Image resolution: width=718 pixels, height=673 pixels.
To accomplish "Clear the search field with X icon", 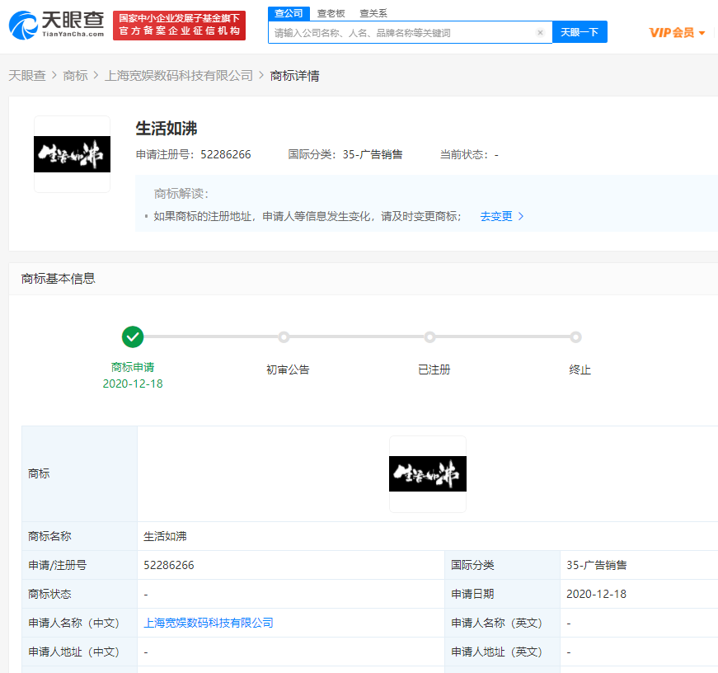I will pos(540,32).
